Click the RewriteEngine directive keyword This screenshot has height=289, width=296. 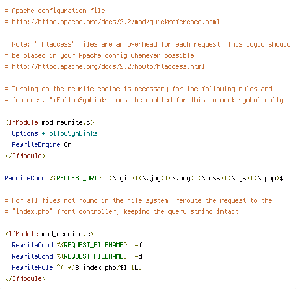[36, 144]
